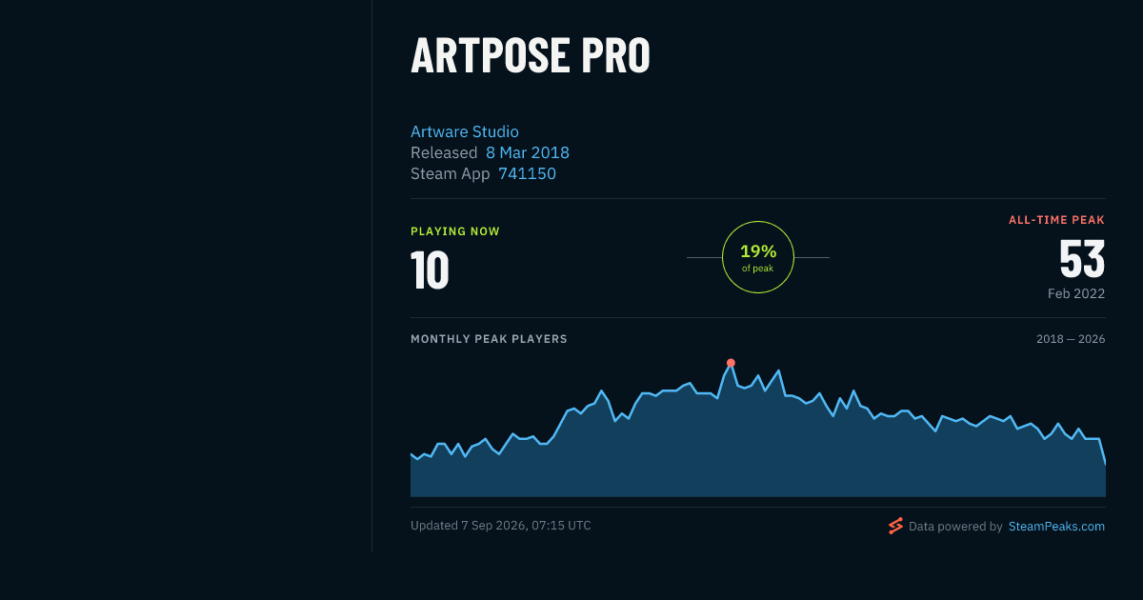The image size is (1143, 600).
Task: Click the SteamPeaks logo icon
Action: (895, 526)
